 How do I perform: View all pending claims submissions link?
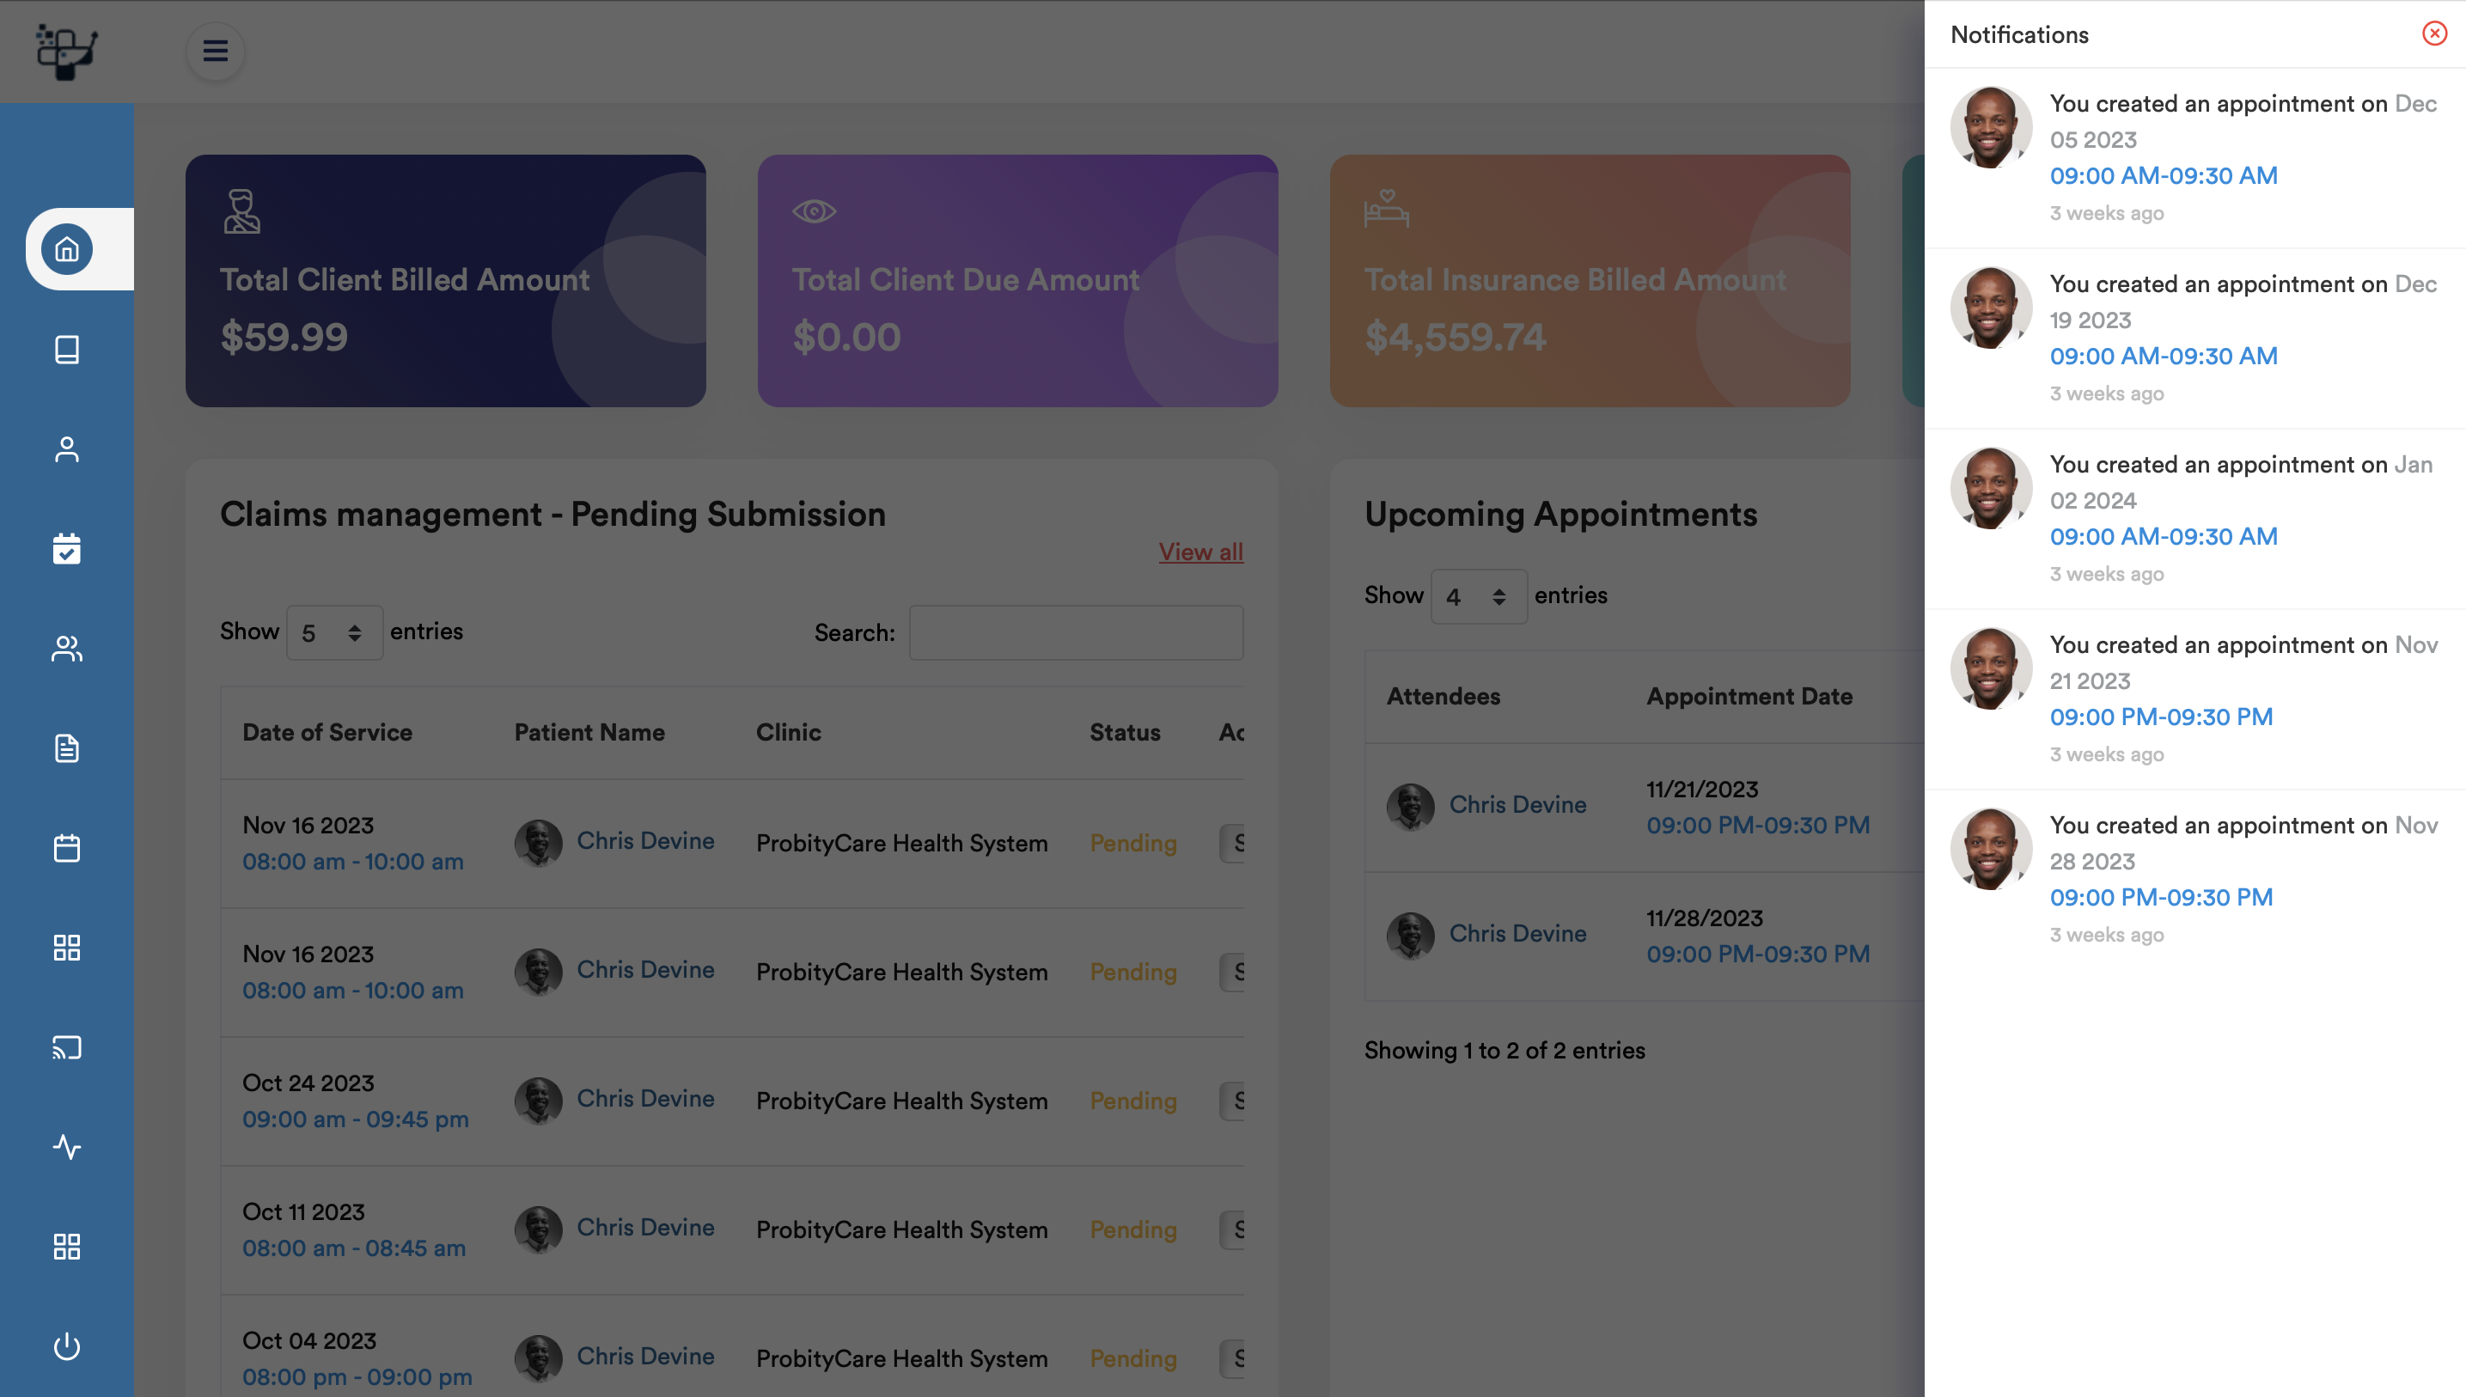click(x=1201, y=551)
